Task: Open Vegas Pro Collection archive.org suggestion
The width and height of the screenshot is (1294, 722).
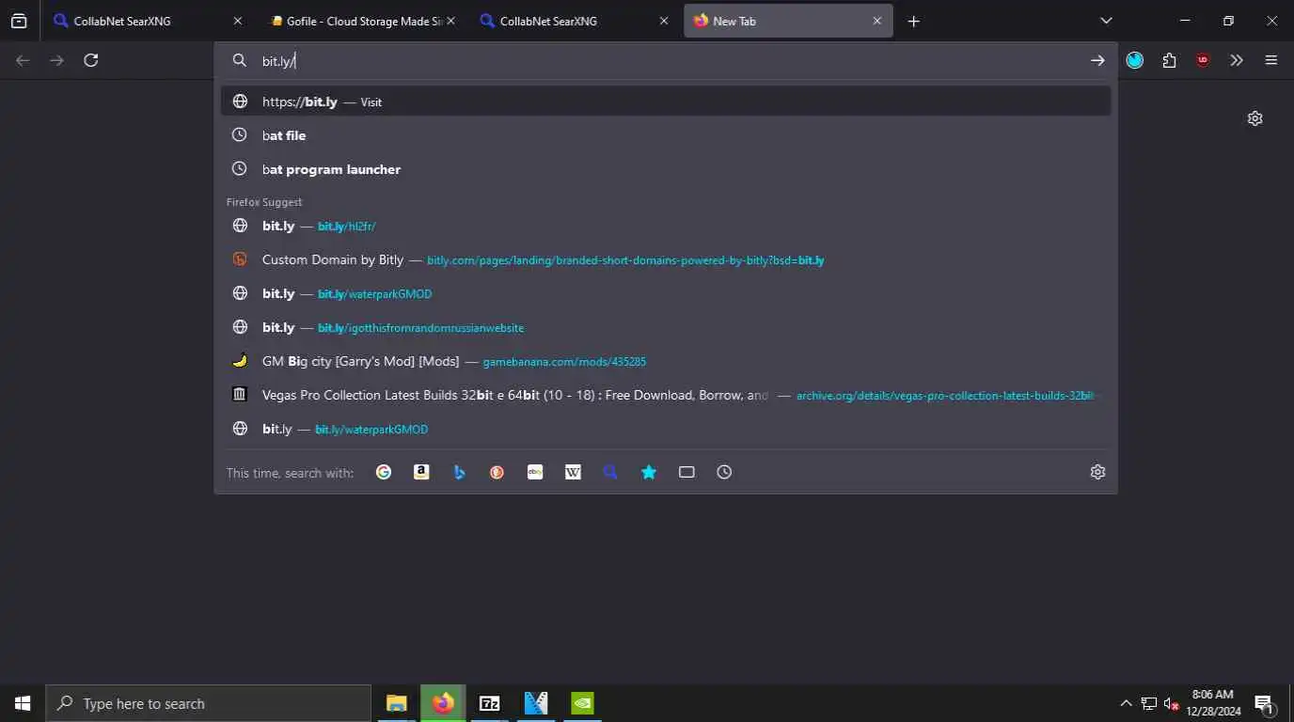Action: click(x=666, y=395)
